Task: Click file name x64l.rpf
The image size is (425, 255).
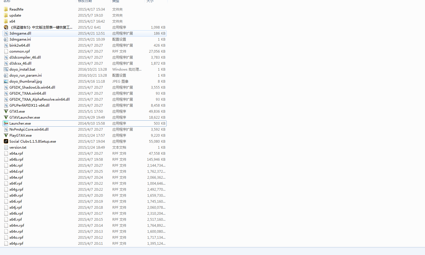Action: tap(15, 219)
